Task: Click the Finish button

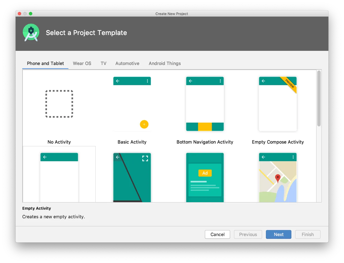Action: [308, 234]
